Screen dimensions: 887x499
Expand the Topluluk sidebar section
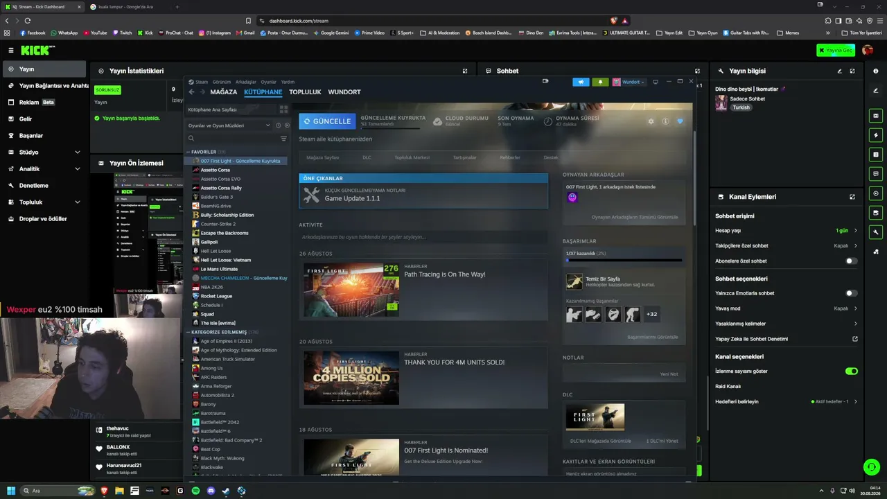coord(45,202)
